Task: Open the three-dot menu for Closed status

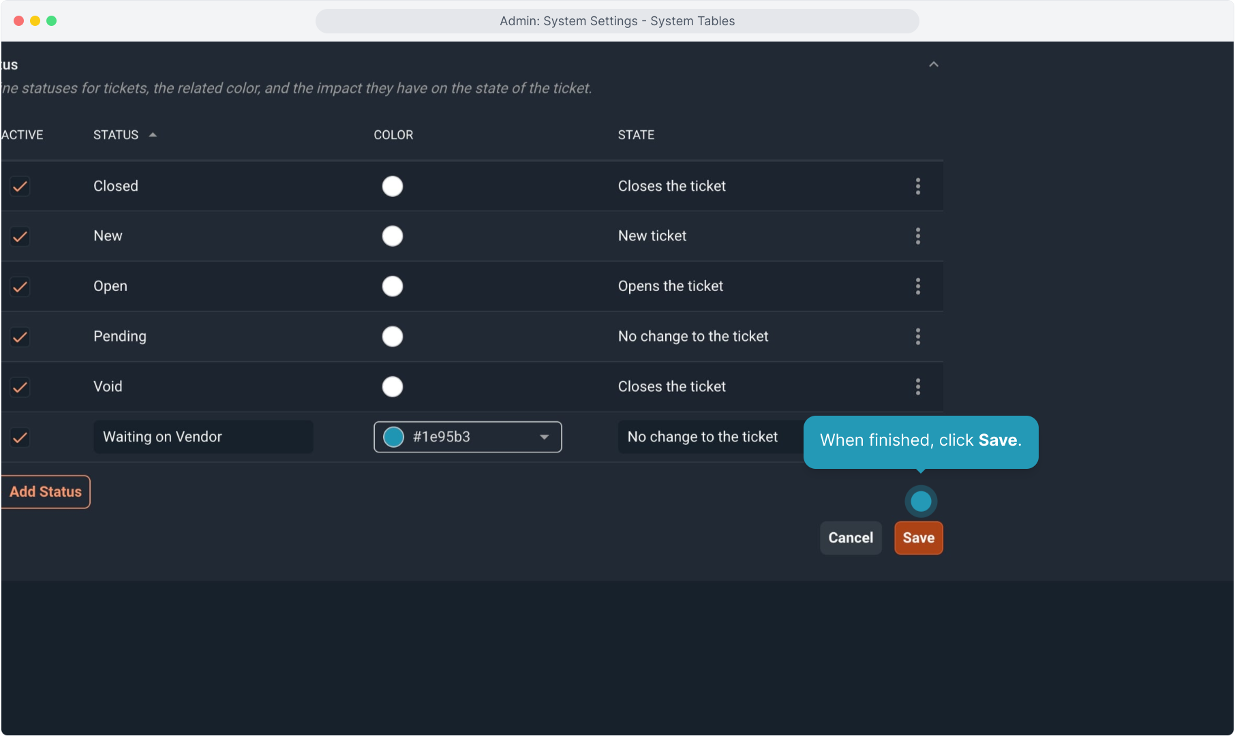Action: point(917,186)
